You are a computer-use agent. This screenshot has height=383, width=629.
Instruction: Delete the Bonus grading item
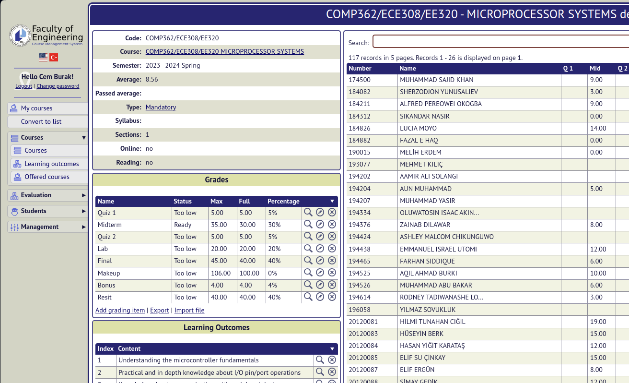coord(332,285)
